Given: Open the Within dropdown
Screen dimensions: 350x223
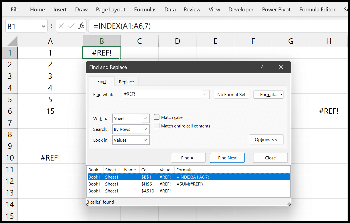Looking at the screenshot, I should (x=145, y=118).
